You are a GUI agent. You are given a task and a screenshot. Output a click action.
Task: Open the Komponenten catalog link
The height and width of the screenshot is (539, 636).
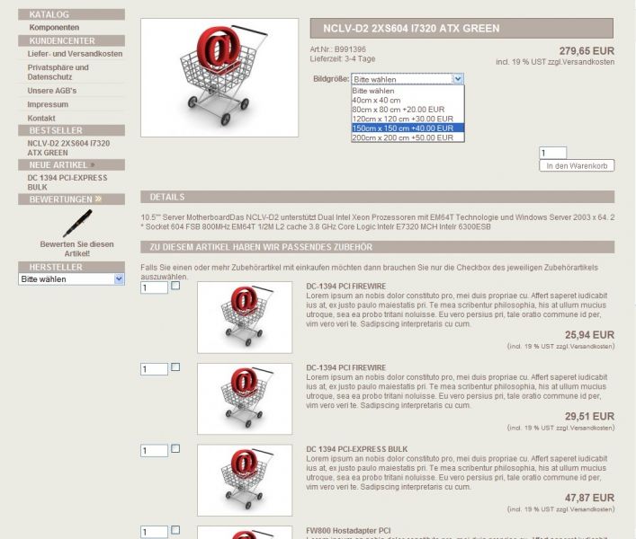coord(54,27)
